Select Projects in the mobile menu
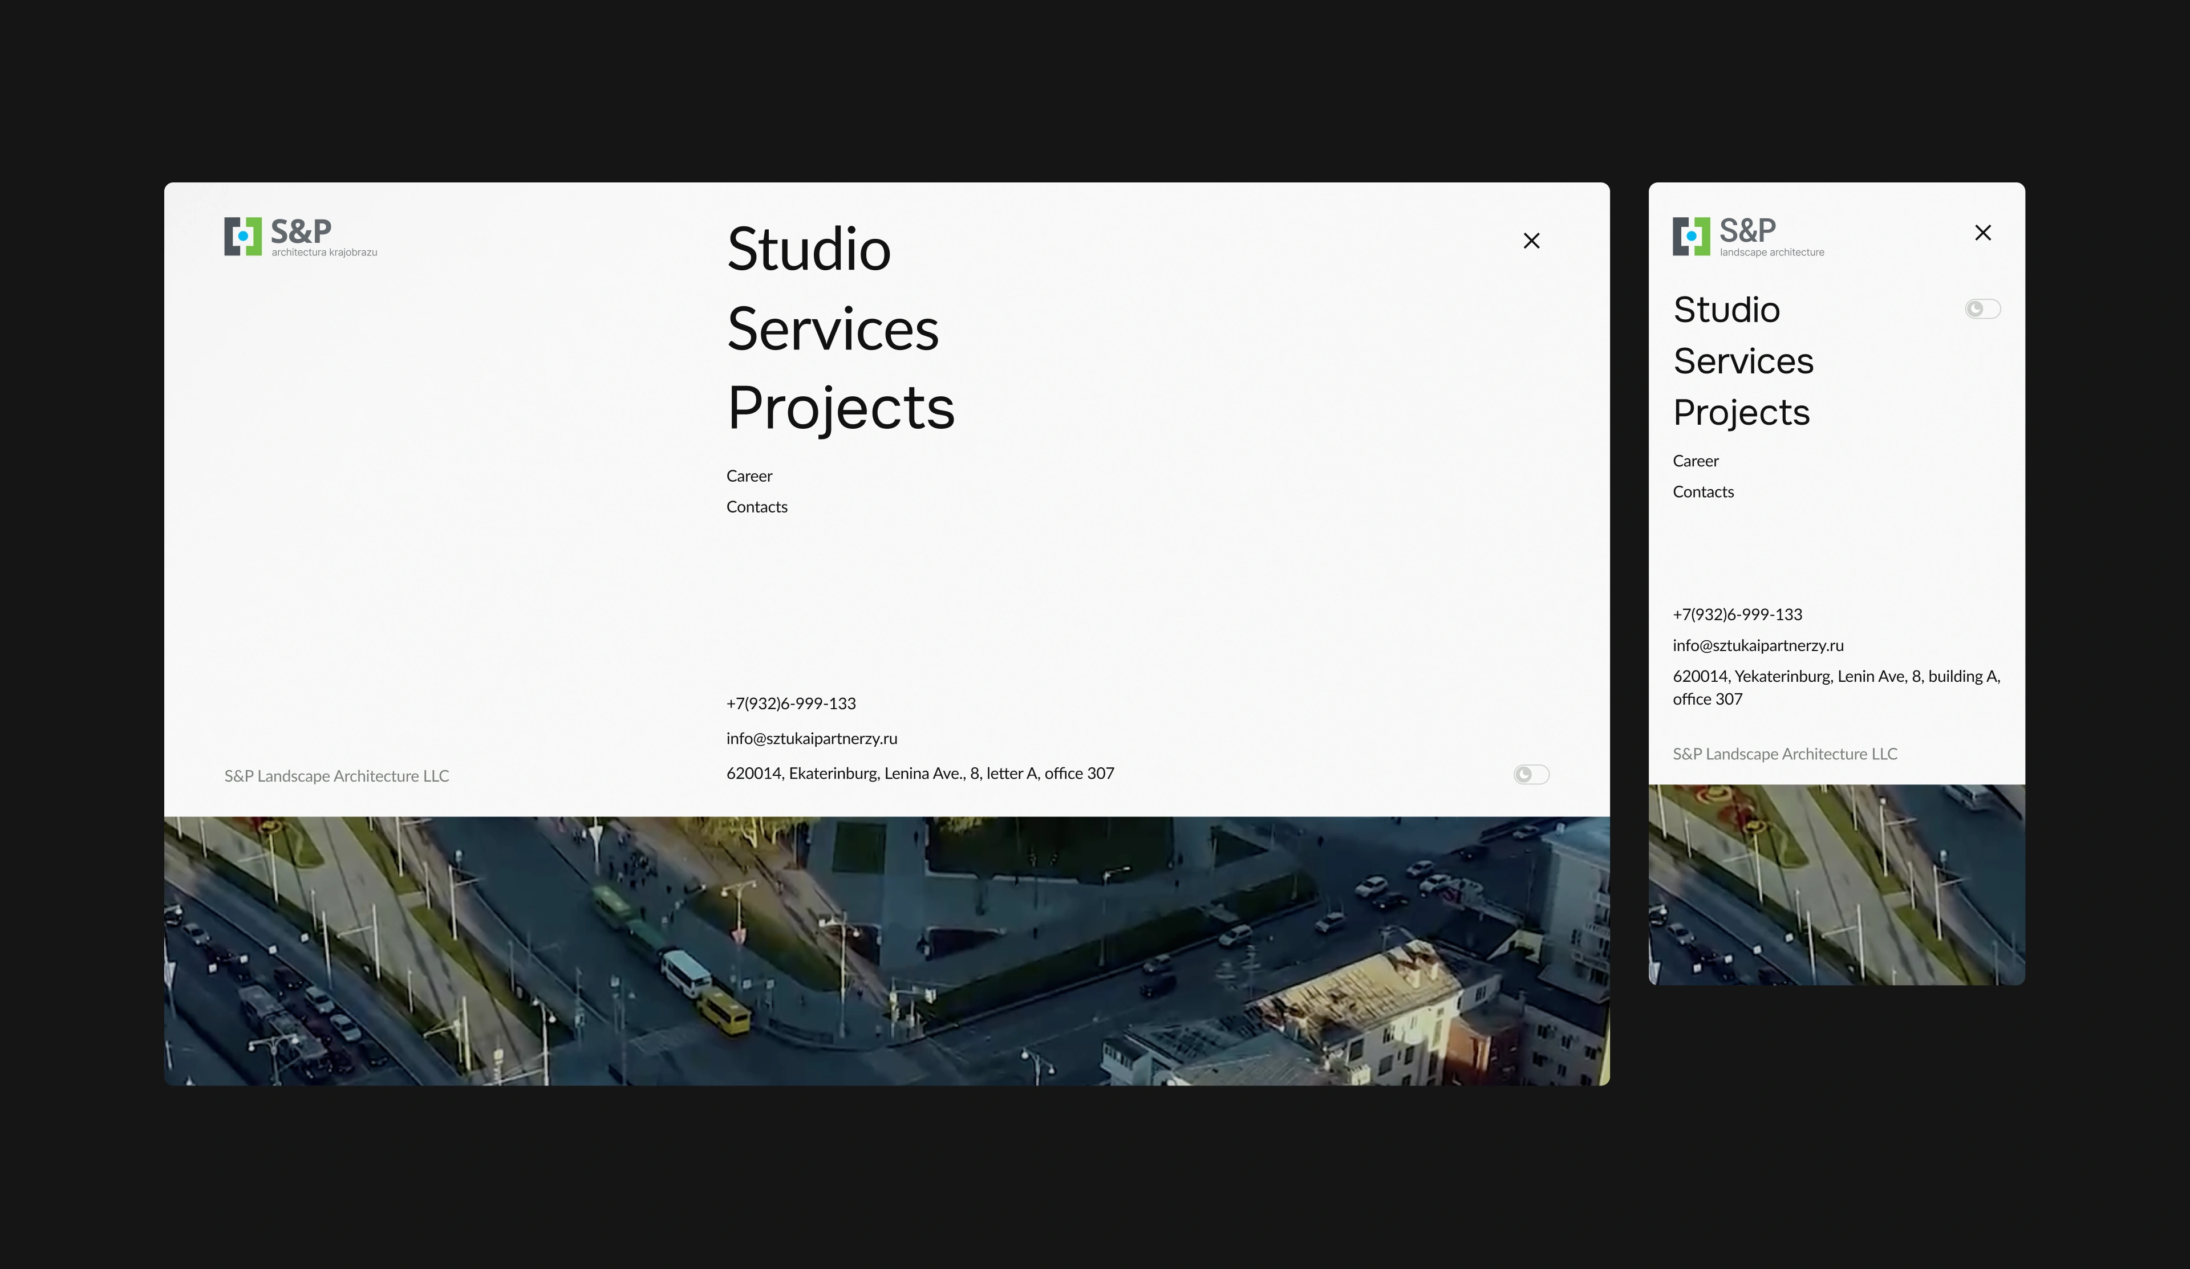This screenshot has width=2190, height=1269. point(1741,413)
